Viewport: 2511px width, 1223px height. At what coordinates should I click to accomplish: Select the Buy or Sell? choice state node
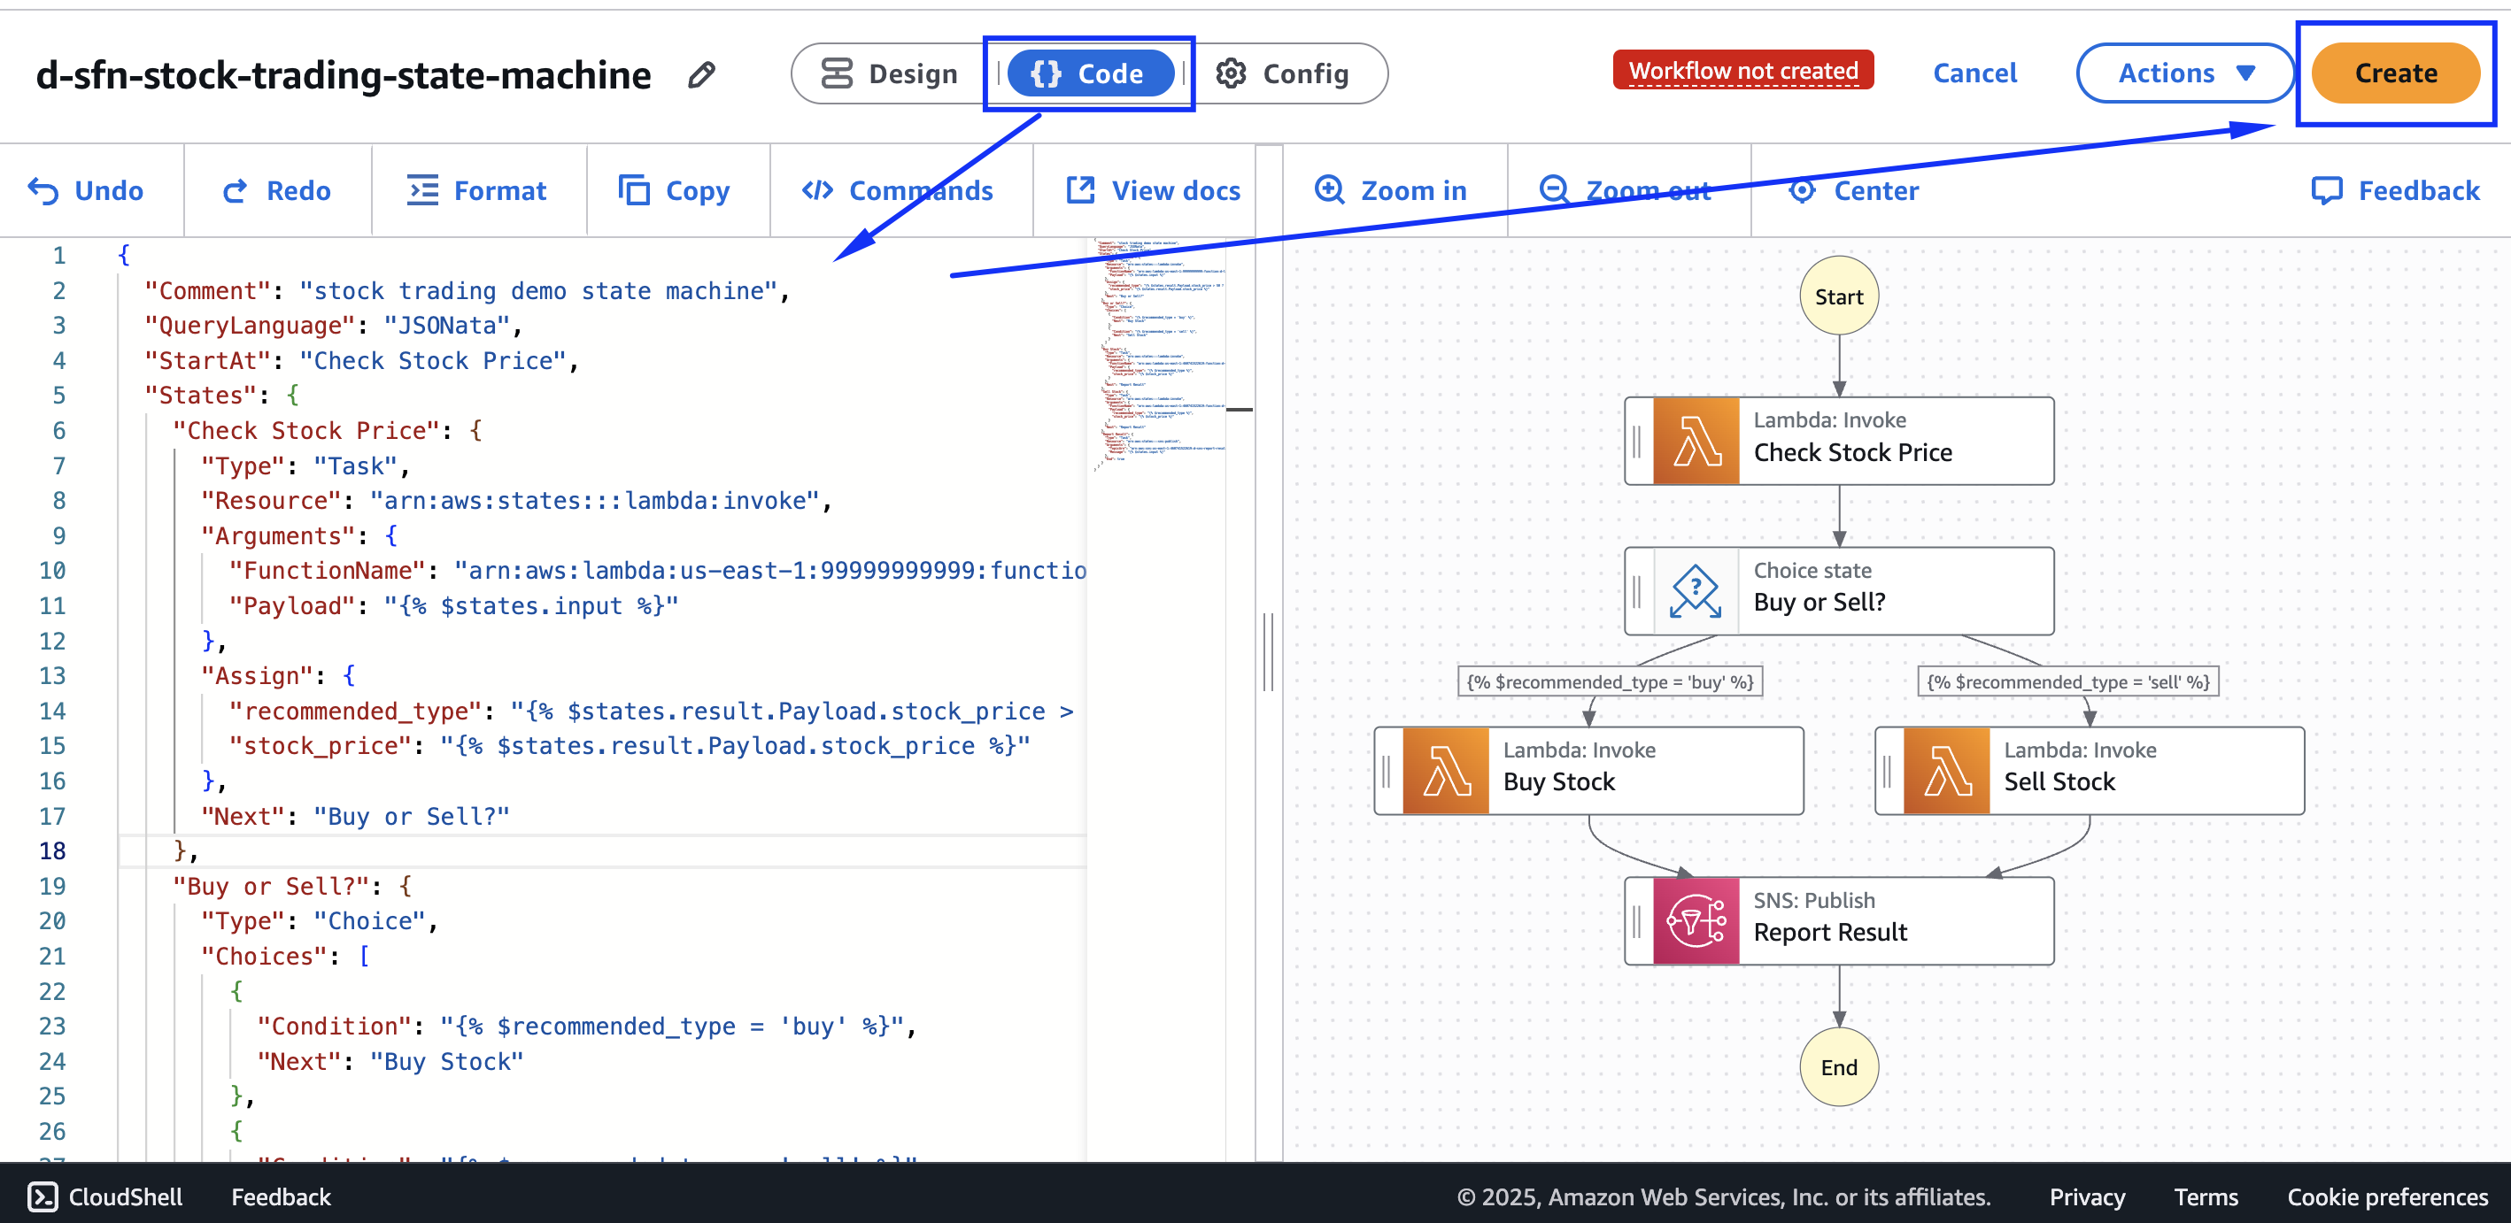click(1838, 590)
